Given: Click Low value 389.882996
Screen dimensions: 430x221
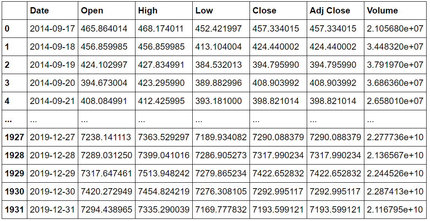Looking at the screenshot, I should click(x=218, y=83).
